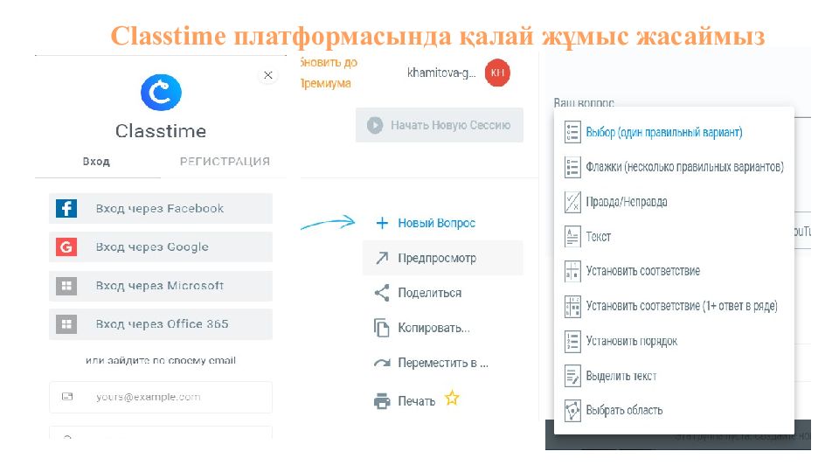
Task: Open the khamitova-g... account name
Action: coord(441,73)
